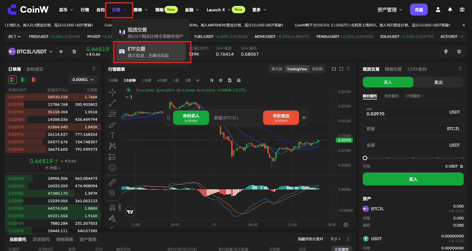Open chart settings gear in chart toolbar

221,80
